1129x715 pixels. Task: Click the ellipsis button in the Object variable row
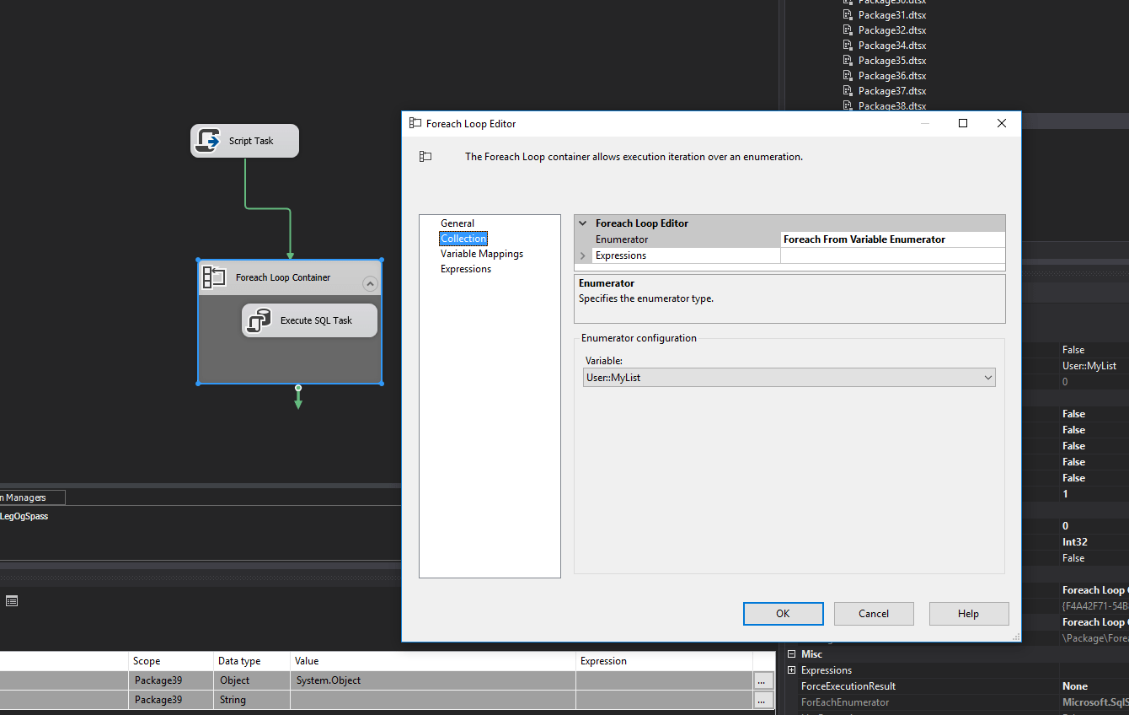point(762,680)
